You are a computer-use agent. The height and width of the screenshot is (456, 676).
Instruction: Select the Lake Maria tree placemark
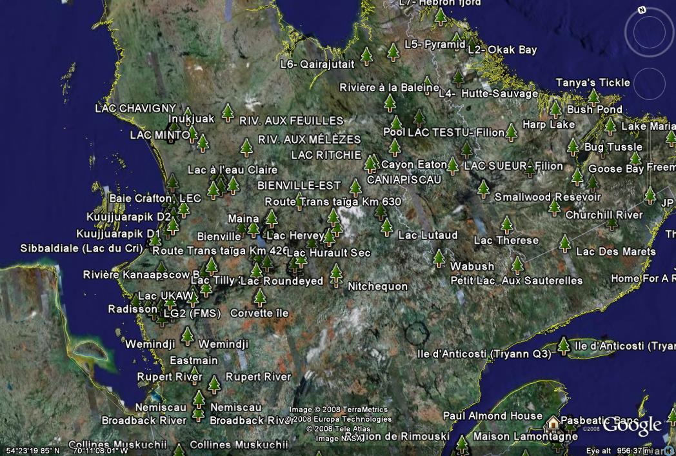[610, 126]
